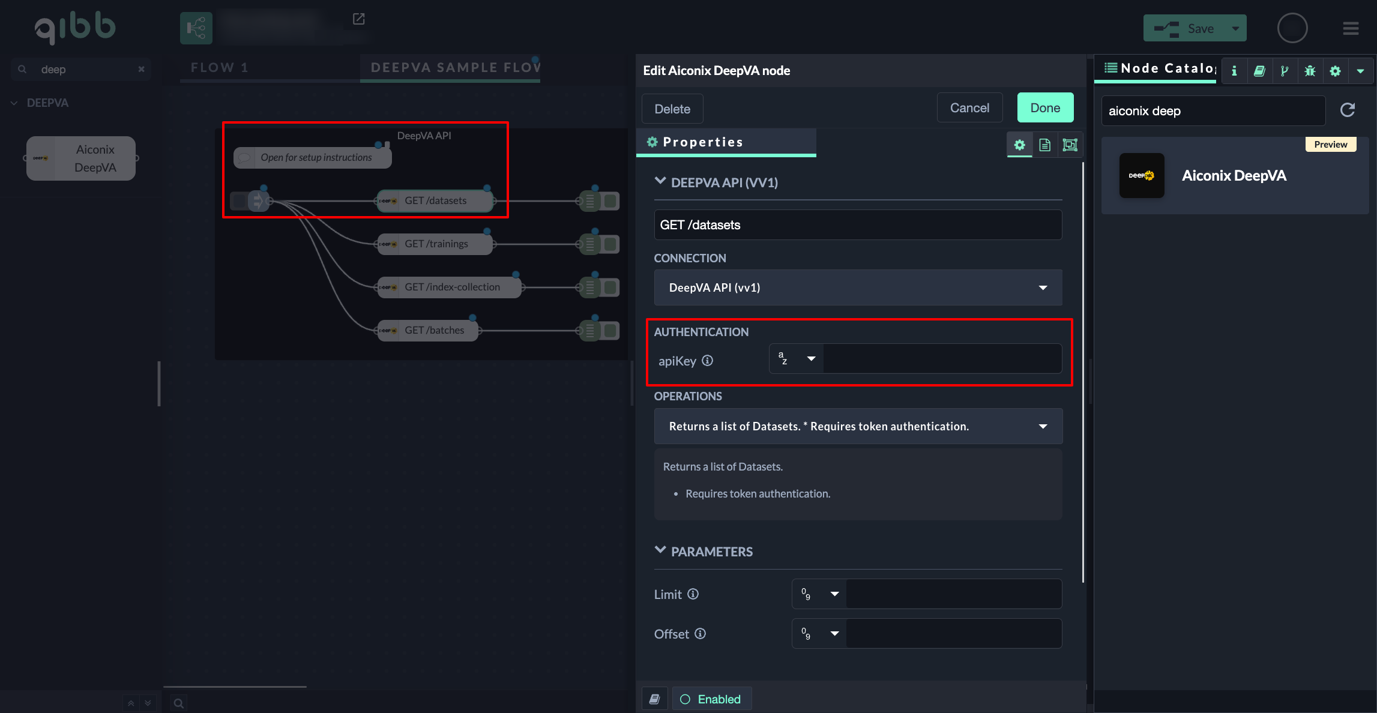This screenshot has height=713, width=1377.
Task: Open the Connection DeepVA API dropdown
Action: tap(858, 287)
